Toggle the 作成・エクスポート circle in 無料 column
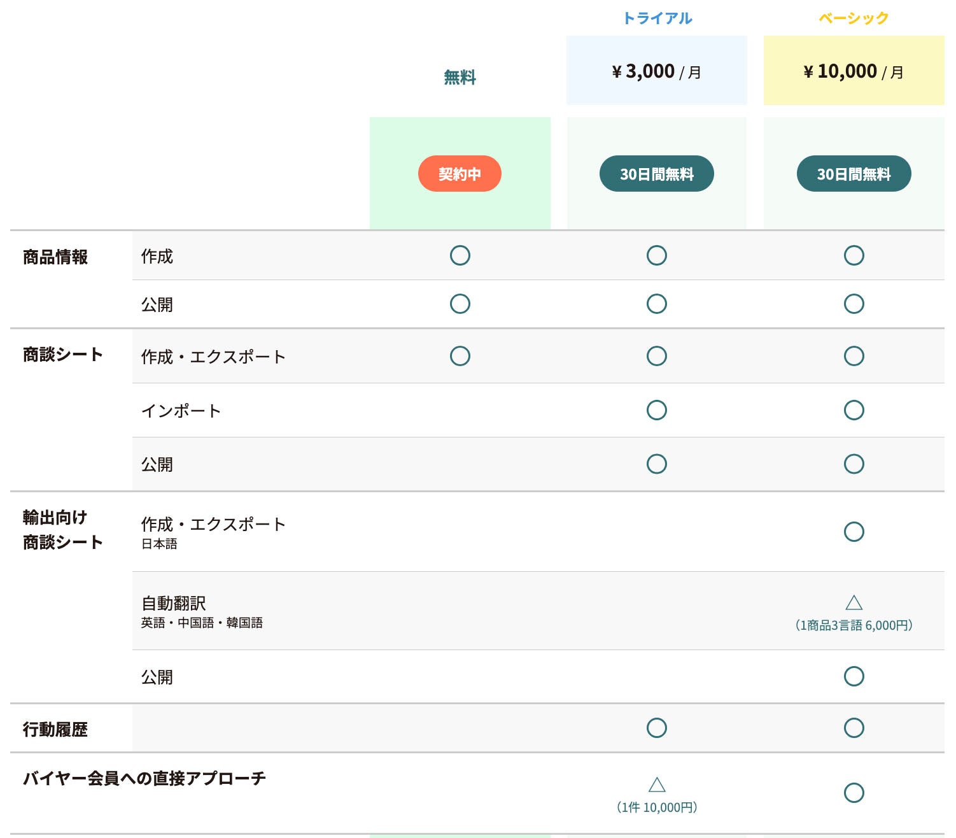Viewport: 956px width, 838px height. click(460, 356)
